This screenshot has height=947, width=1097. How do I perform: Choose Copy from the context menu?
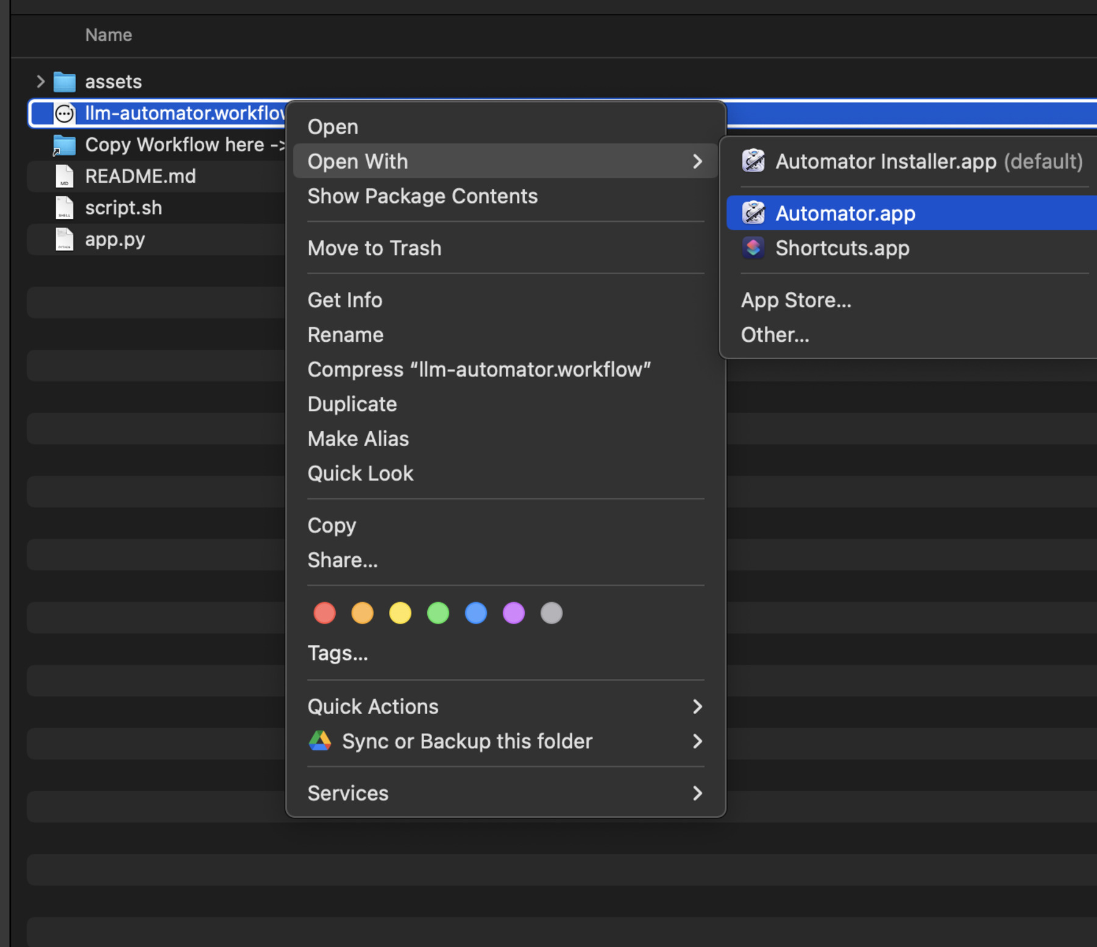click(505, 525)
